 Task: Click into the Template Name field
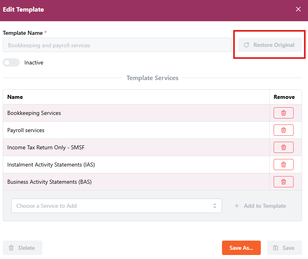[117, 45]
